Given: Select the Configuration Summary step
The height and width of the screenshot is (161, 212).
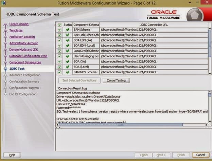Looking at the screenshot, I should pos(24,82).
